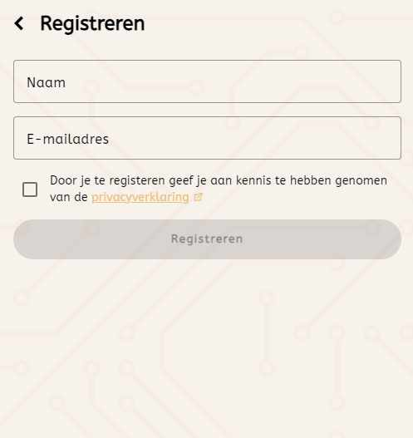Click the Registreren page heading
Screen dimensions: 413x438
(x=92, y=23)
